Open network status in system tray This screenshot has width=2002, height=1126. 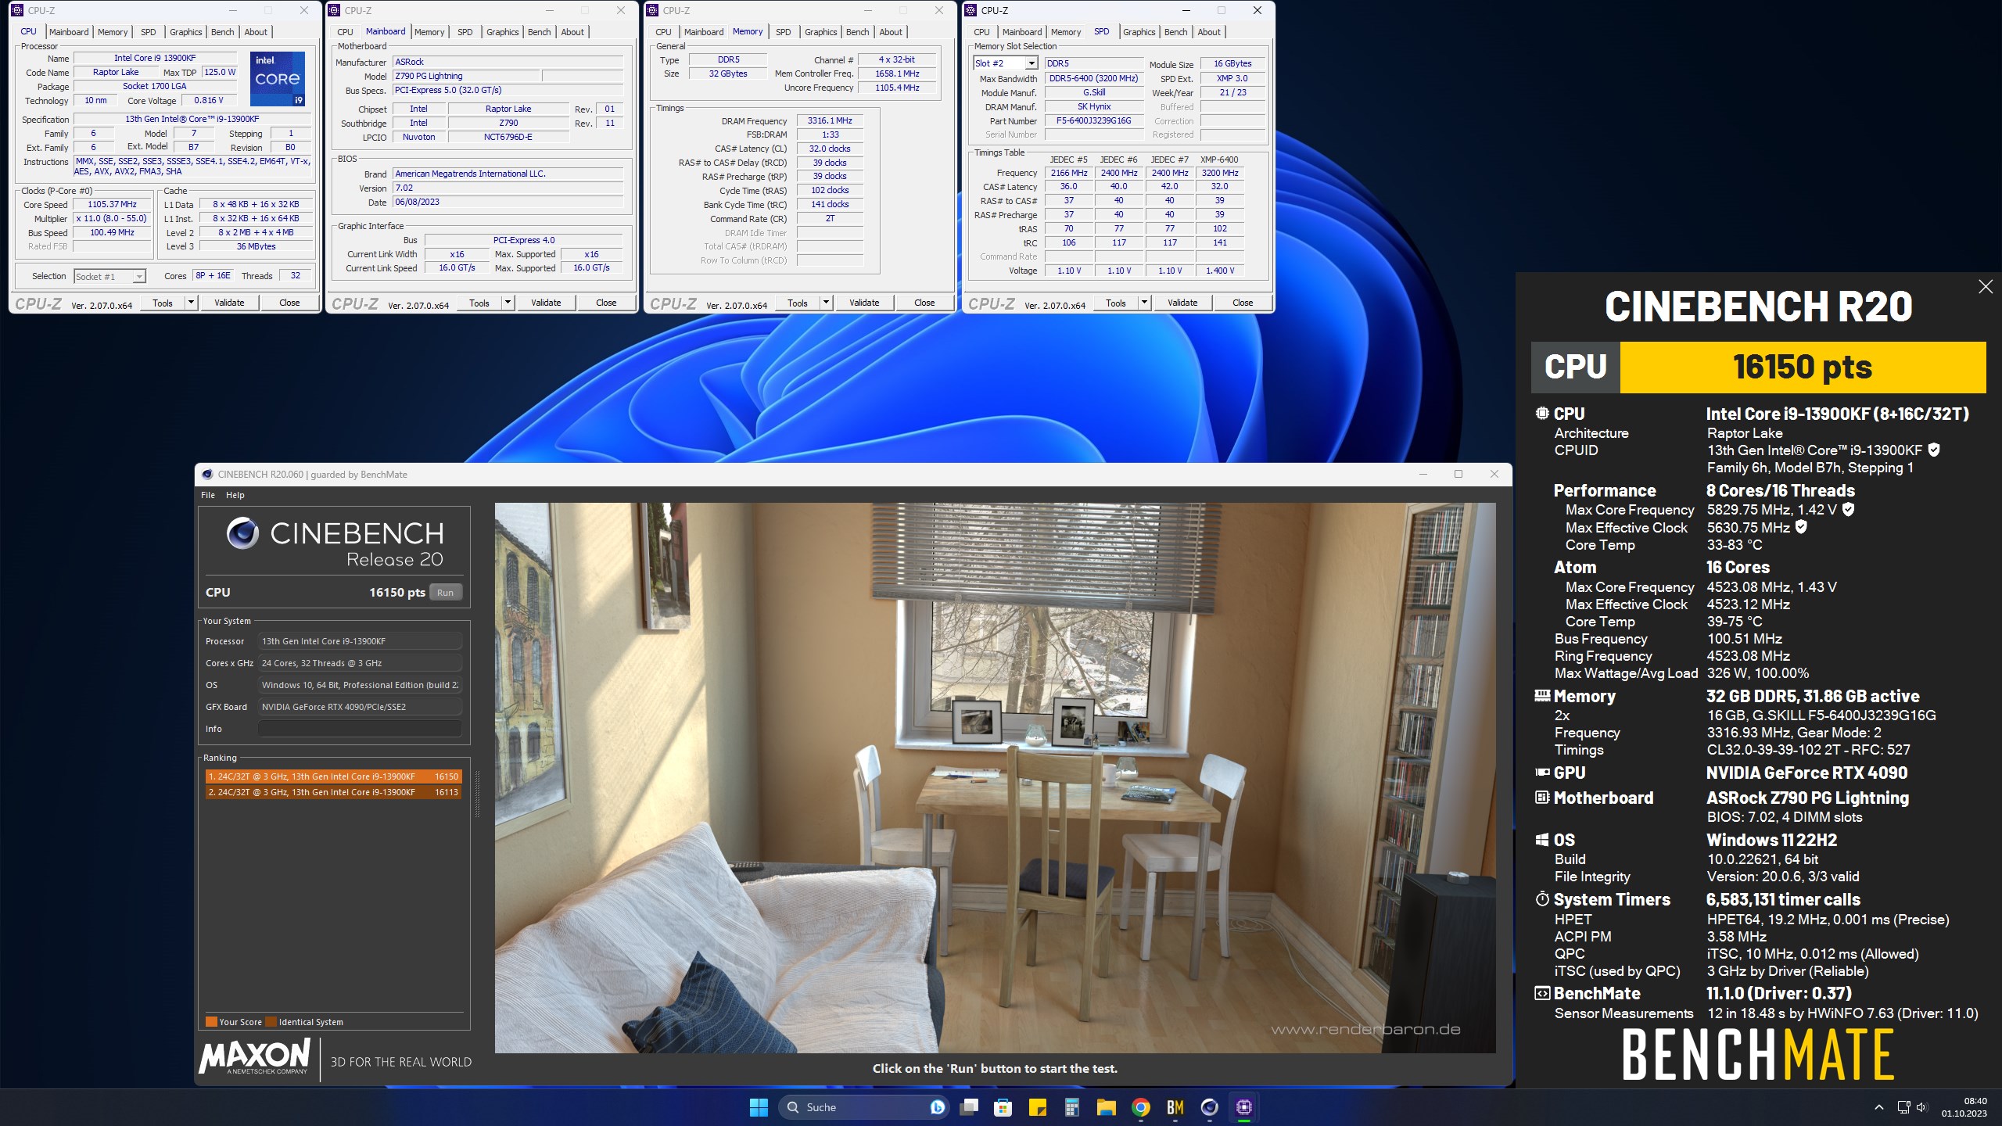1903,1107
